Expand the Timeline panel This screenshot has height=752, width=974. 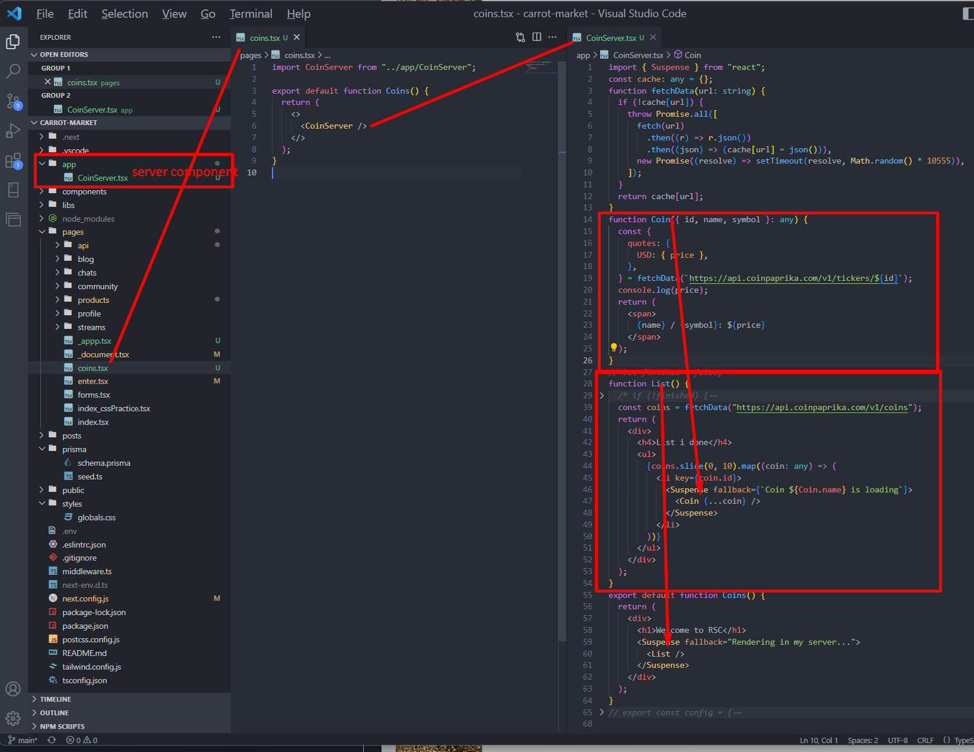[x=129, y=699]
